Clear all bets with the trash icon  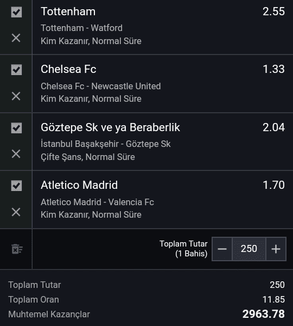(x=17, y=249)
